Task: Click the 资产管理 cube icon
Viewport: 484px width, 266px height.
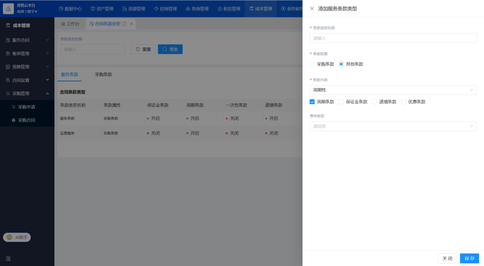Action: (93, 9)
